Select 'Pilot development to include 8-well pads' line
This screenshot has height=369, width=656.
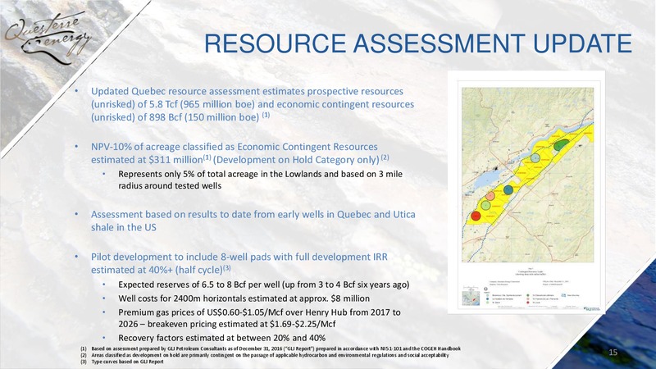[x=239, y=257]
